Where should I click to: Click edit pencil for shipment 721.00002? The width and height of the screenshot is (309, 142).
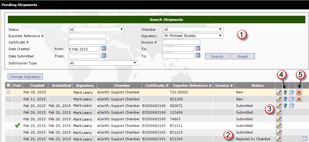pos(279,92)
